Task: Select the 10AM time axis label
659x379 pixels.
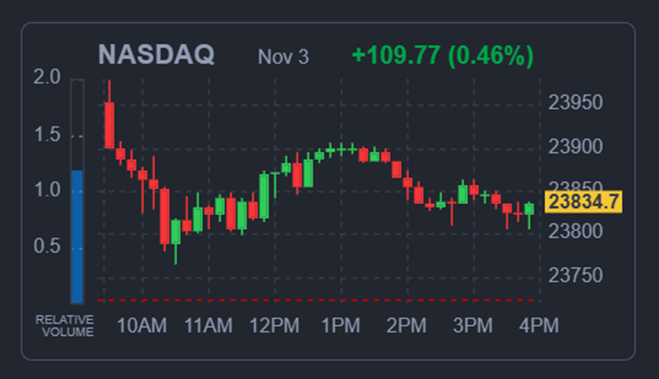Action: (x=141, y=326)
